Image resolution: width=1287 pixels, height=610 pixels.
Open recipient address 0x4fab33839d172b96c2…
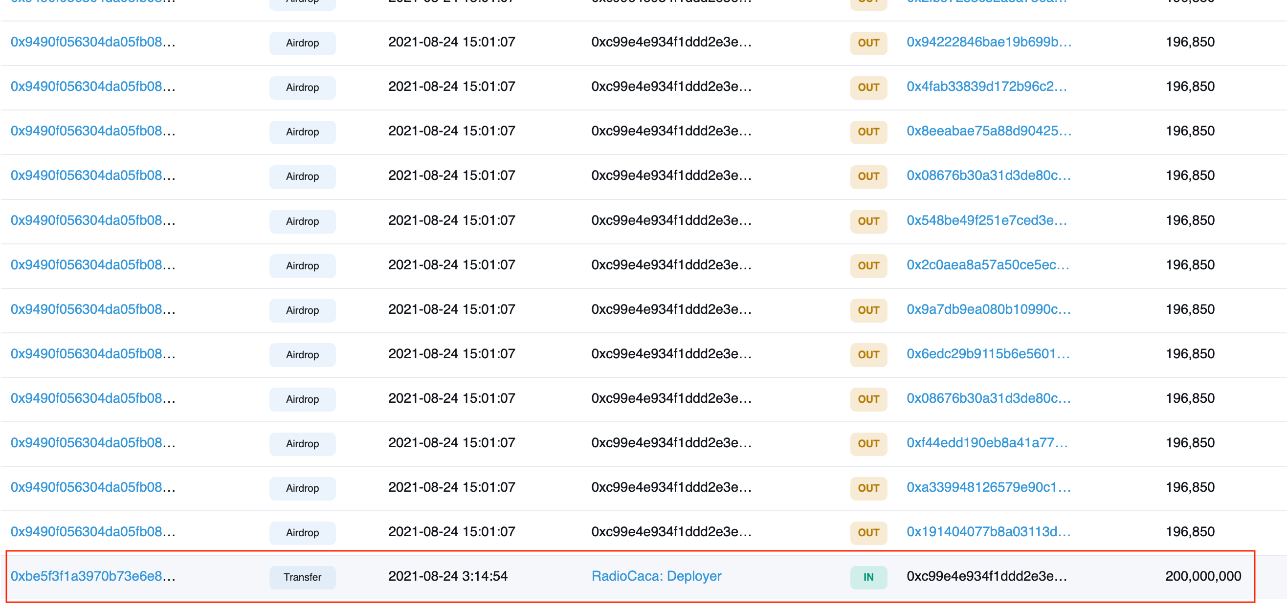point(986,87)
